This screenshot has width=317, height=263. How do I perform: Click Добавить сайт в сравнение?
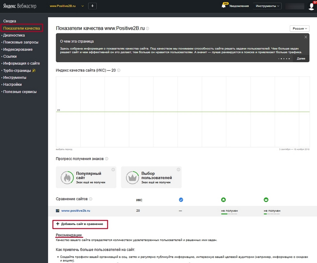tap(80, 224)
